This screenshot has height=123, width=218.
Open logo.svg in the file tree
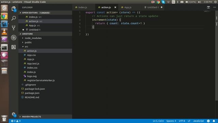click(45, 76)
